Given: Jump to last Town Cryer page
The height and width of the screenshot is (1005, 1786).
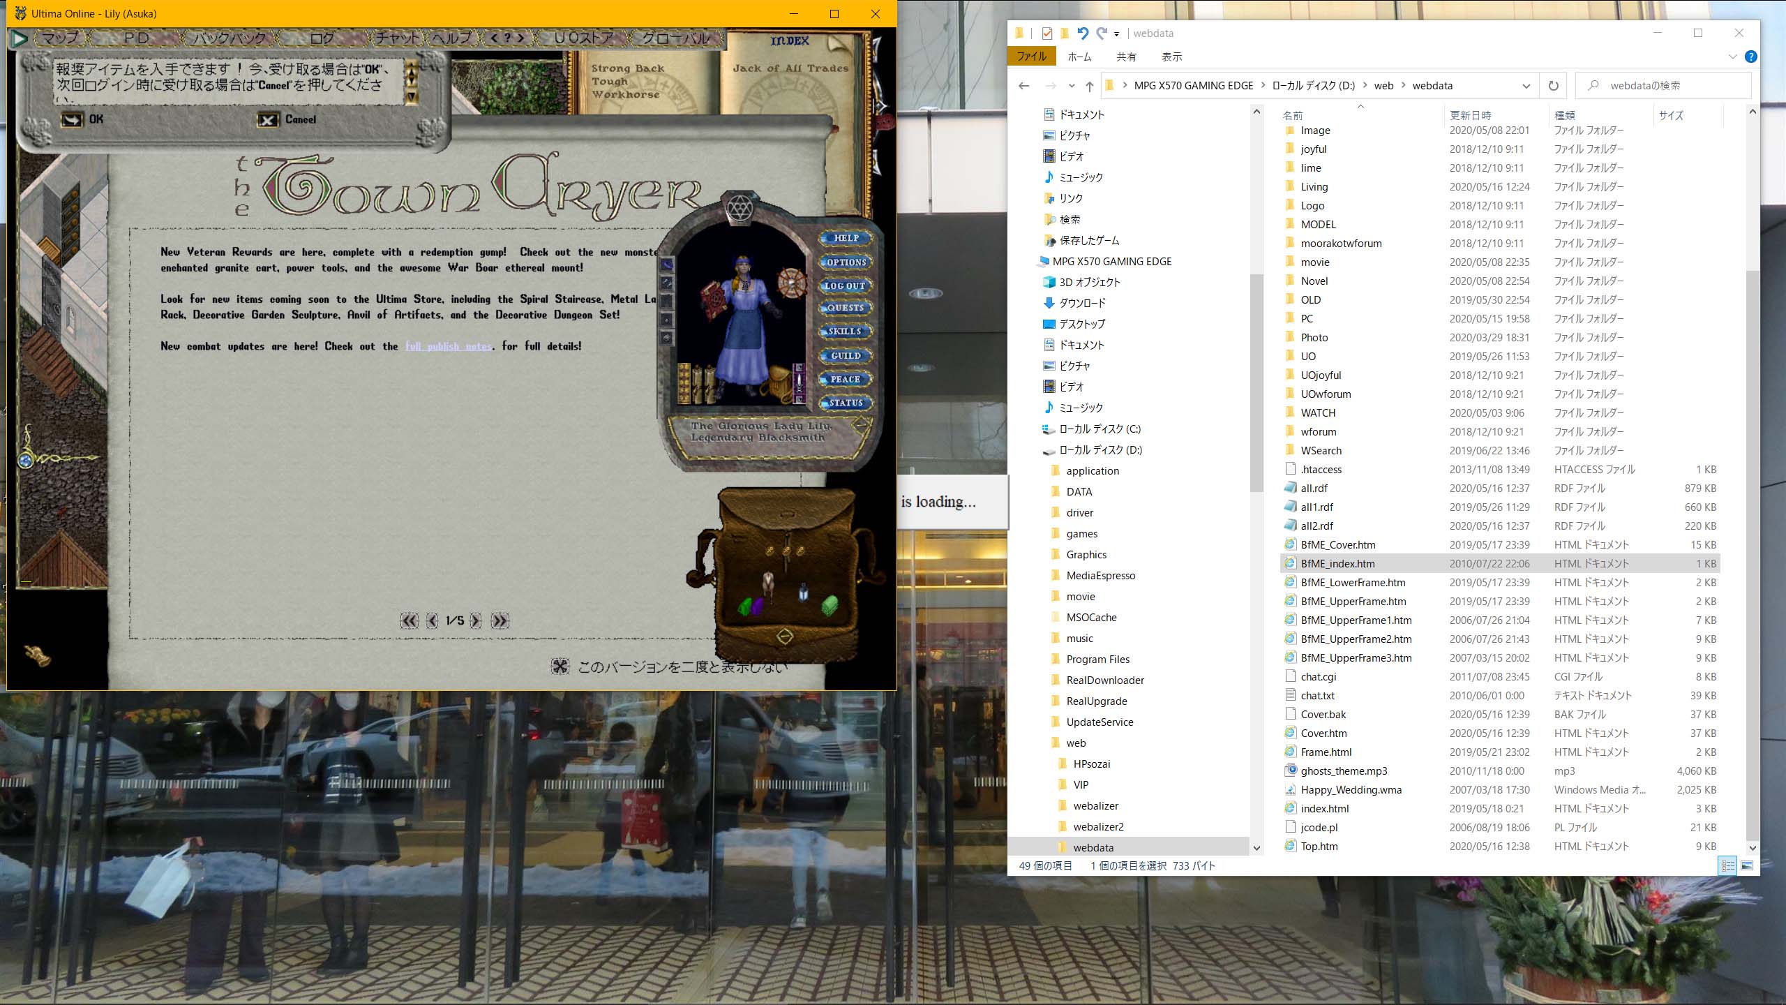Looking at the screenshot, I should coord(500,620).
